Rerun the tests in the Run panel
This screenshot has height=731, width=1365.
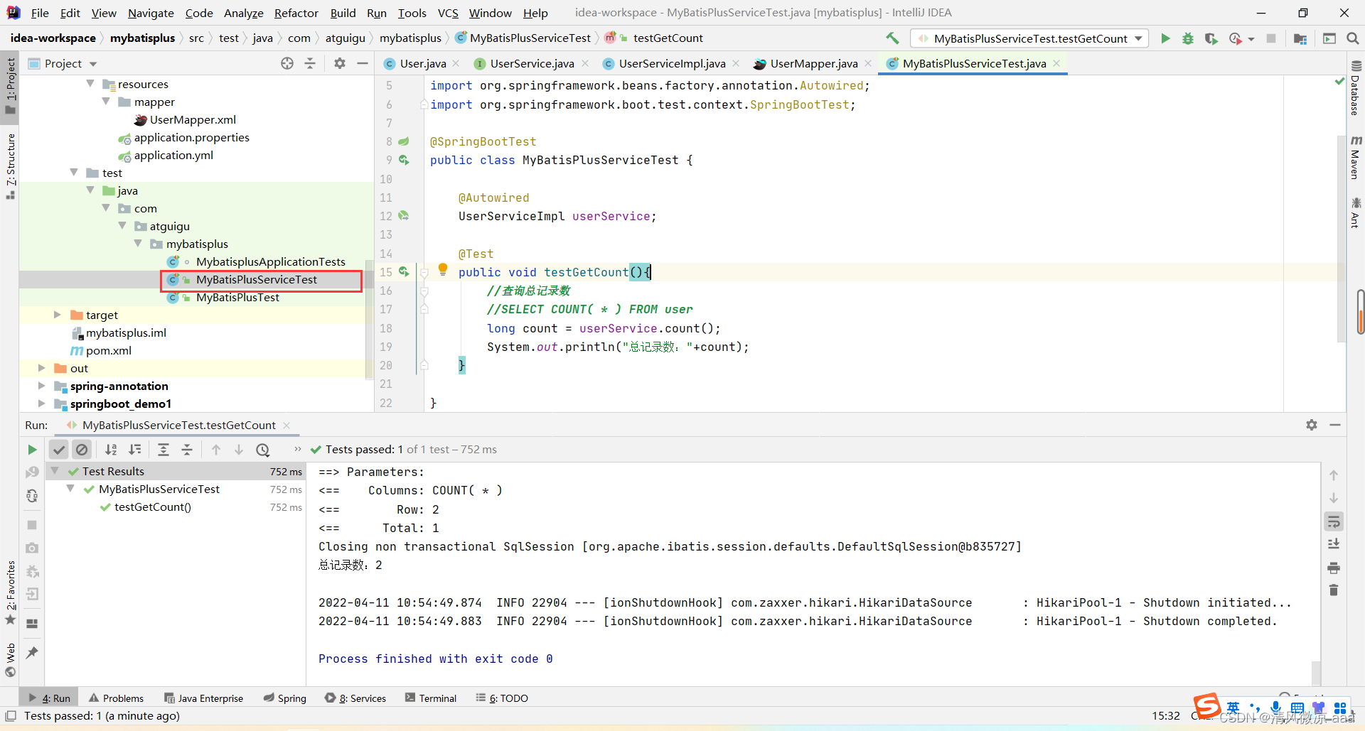pos(32,450)
